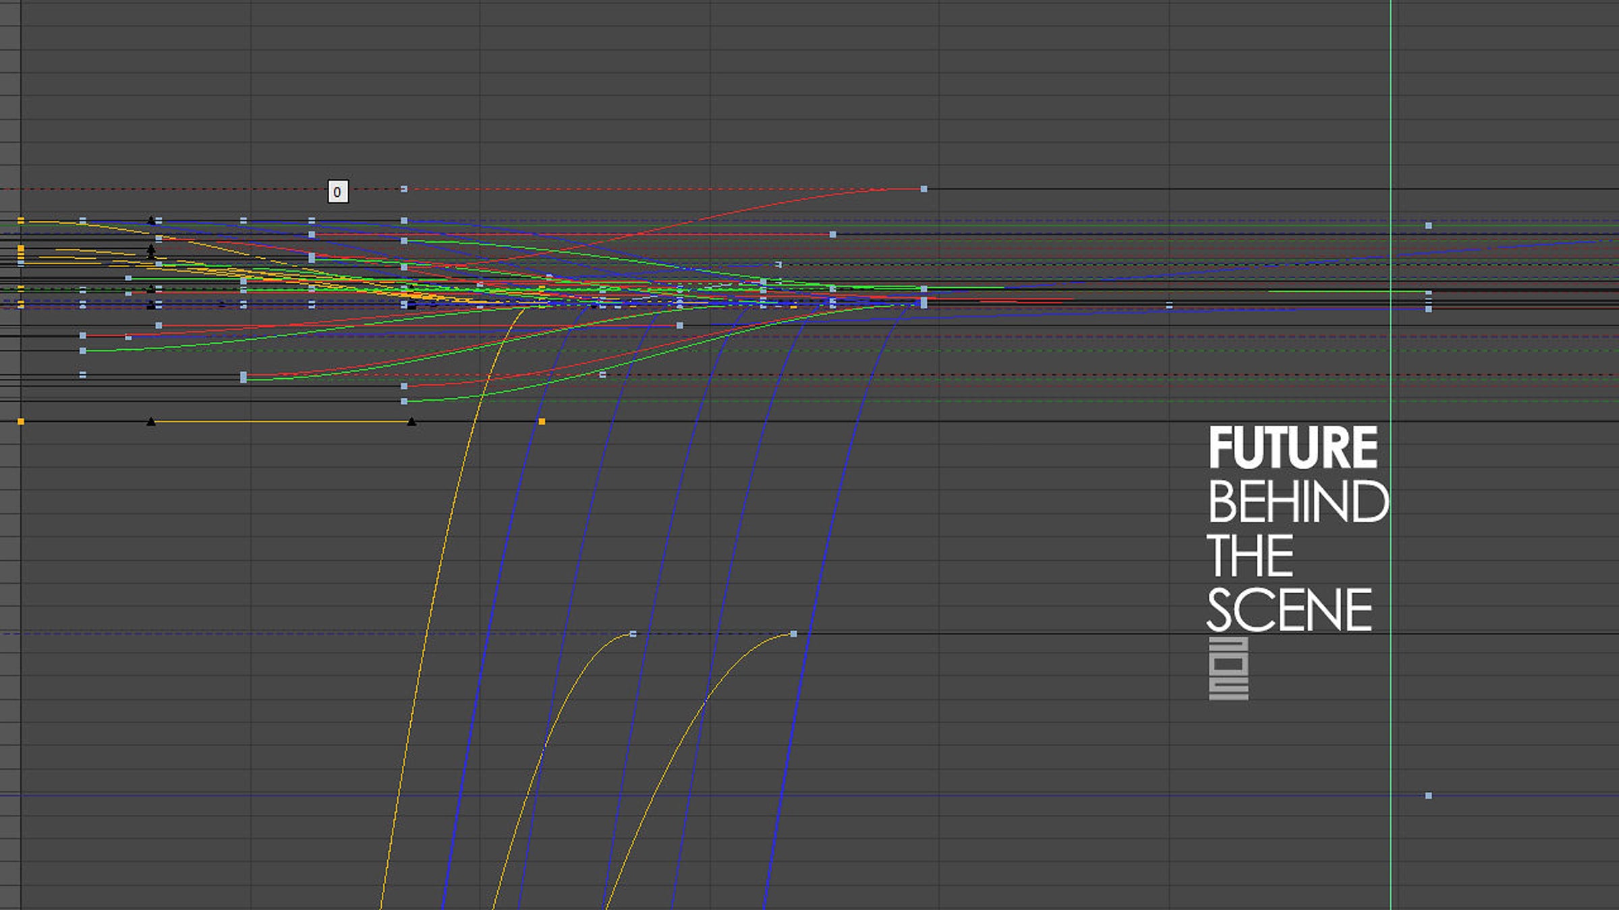
Task: Click the gray 205 logo icon
Action: pos(1228,669)
